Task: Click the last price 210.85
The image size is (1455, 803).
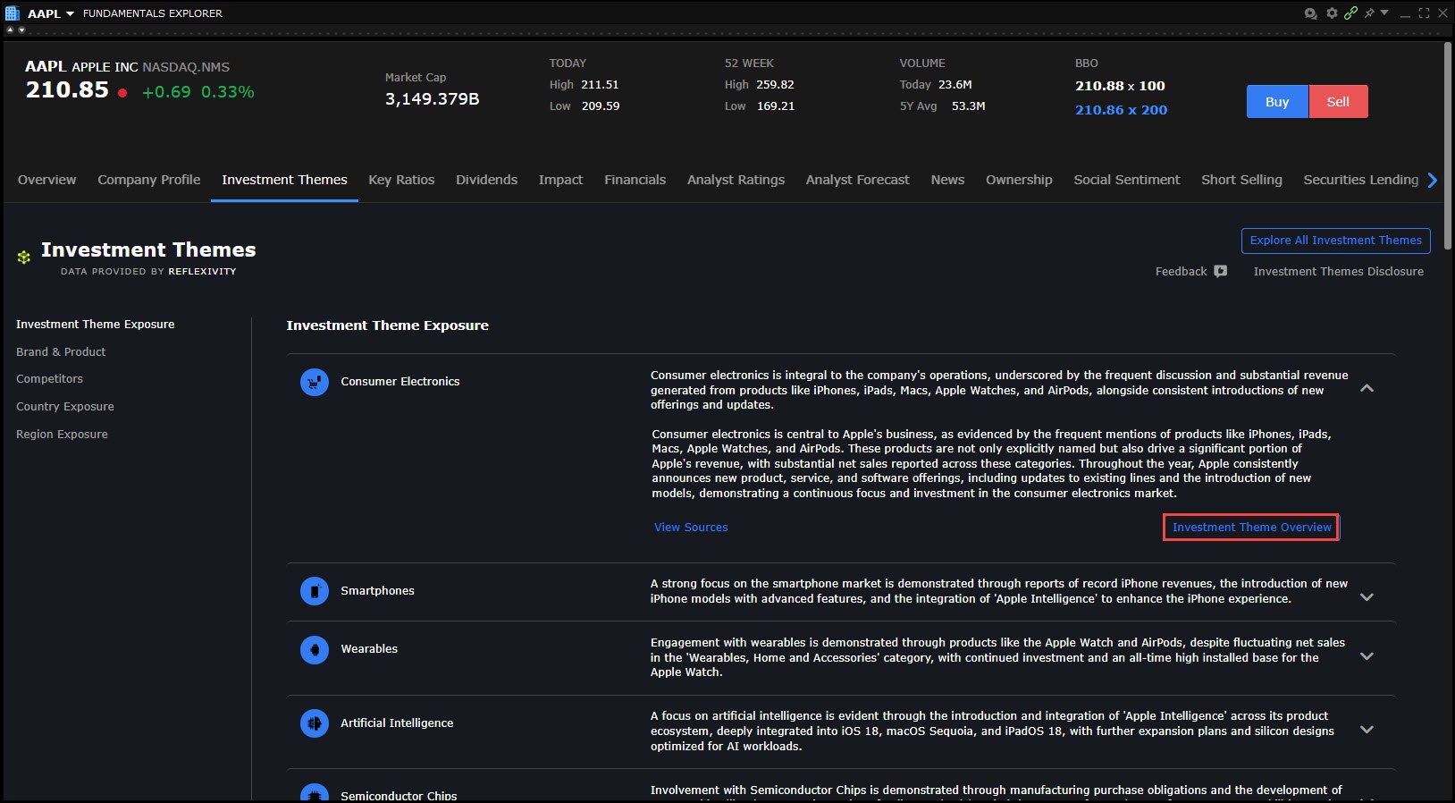Action: pyautogui.click(x=67, y=90)
